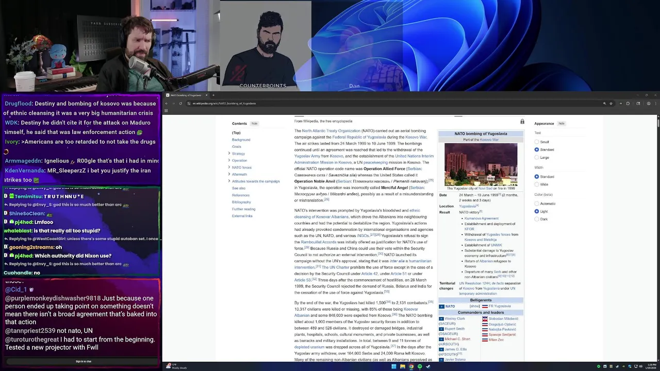The width and height of the screenshot is (660, 371).
Task: Click the FR Yugoslavia flag icon
Action: point(485,307)
